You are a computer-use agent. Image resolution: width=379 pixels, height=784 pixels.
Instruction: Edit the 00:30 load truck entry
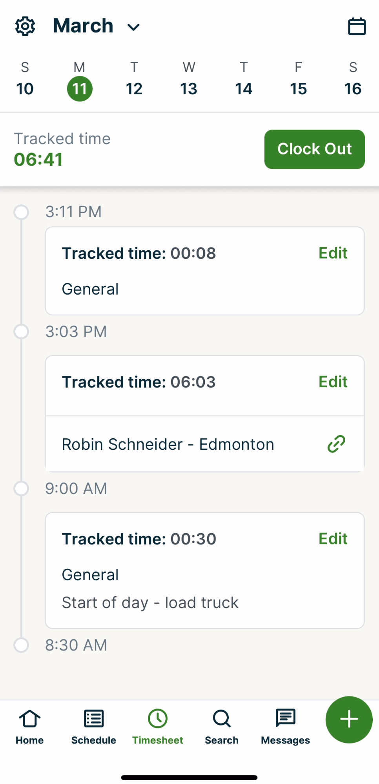333,539
